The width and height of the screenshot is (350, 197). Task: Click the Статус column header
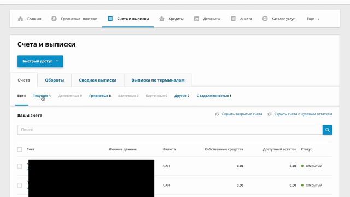[x=306, y=149]
